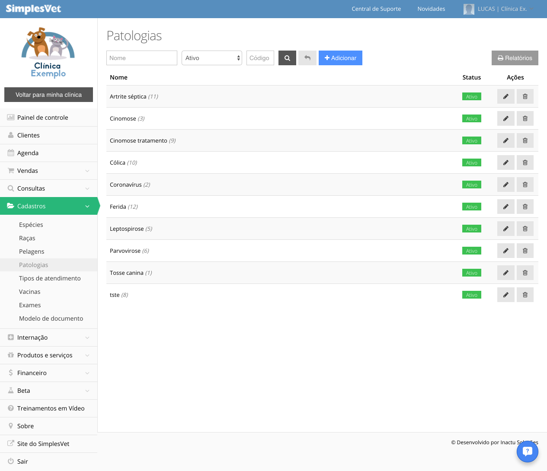Click the Adicionar button
This screenshot has height=471, width=547.
340,58
